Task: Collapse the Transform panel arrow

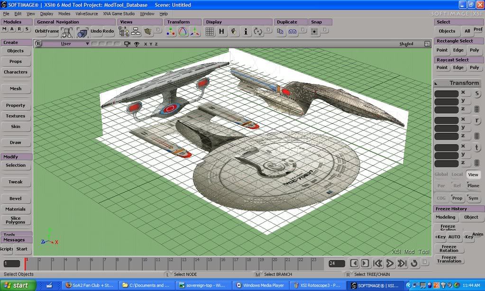Action: coord(436,83)
